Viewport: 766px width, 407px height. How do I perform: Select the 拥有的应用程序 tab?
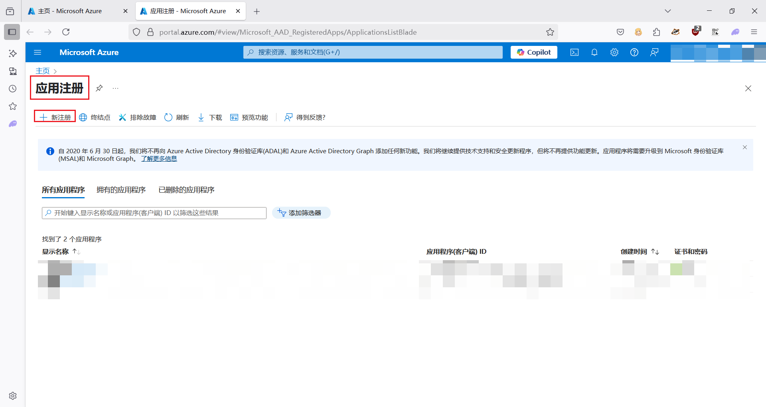point(121,190)
